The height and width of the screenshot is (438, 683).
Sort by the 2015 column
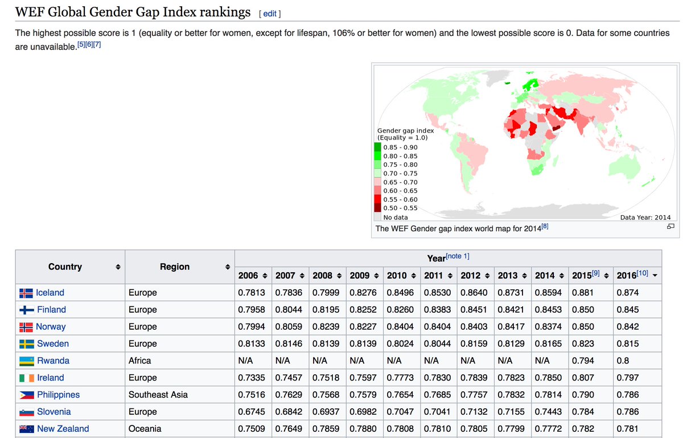[606, 276]
